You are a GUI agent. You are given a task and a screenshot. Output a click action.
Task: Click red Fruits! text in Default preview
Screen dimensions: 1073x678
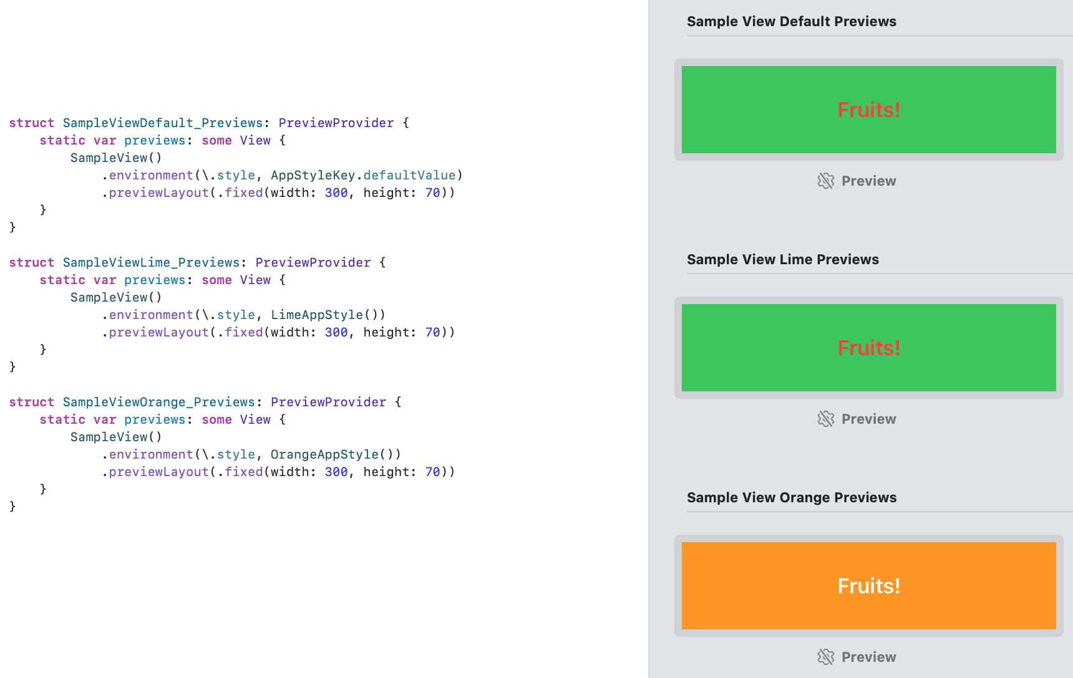(868, 110)
